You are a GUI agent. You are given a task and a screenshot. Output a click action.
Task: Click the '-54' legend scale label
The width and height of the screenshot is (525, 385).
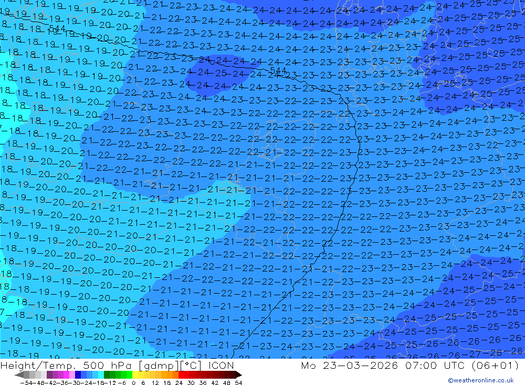[x=26, y=383]
